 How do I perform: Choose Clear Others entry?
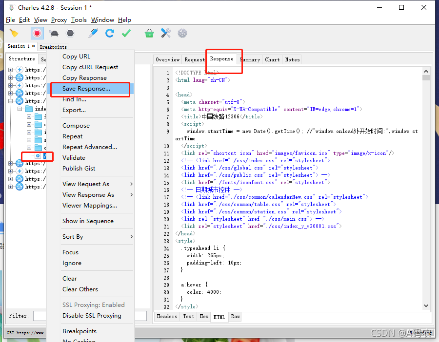[x=90, y=289]
